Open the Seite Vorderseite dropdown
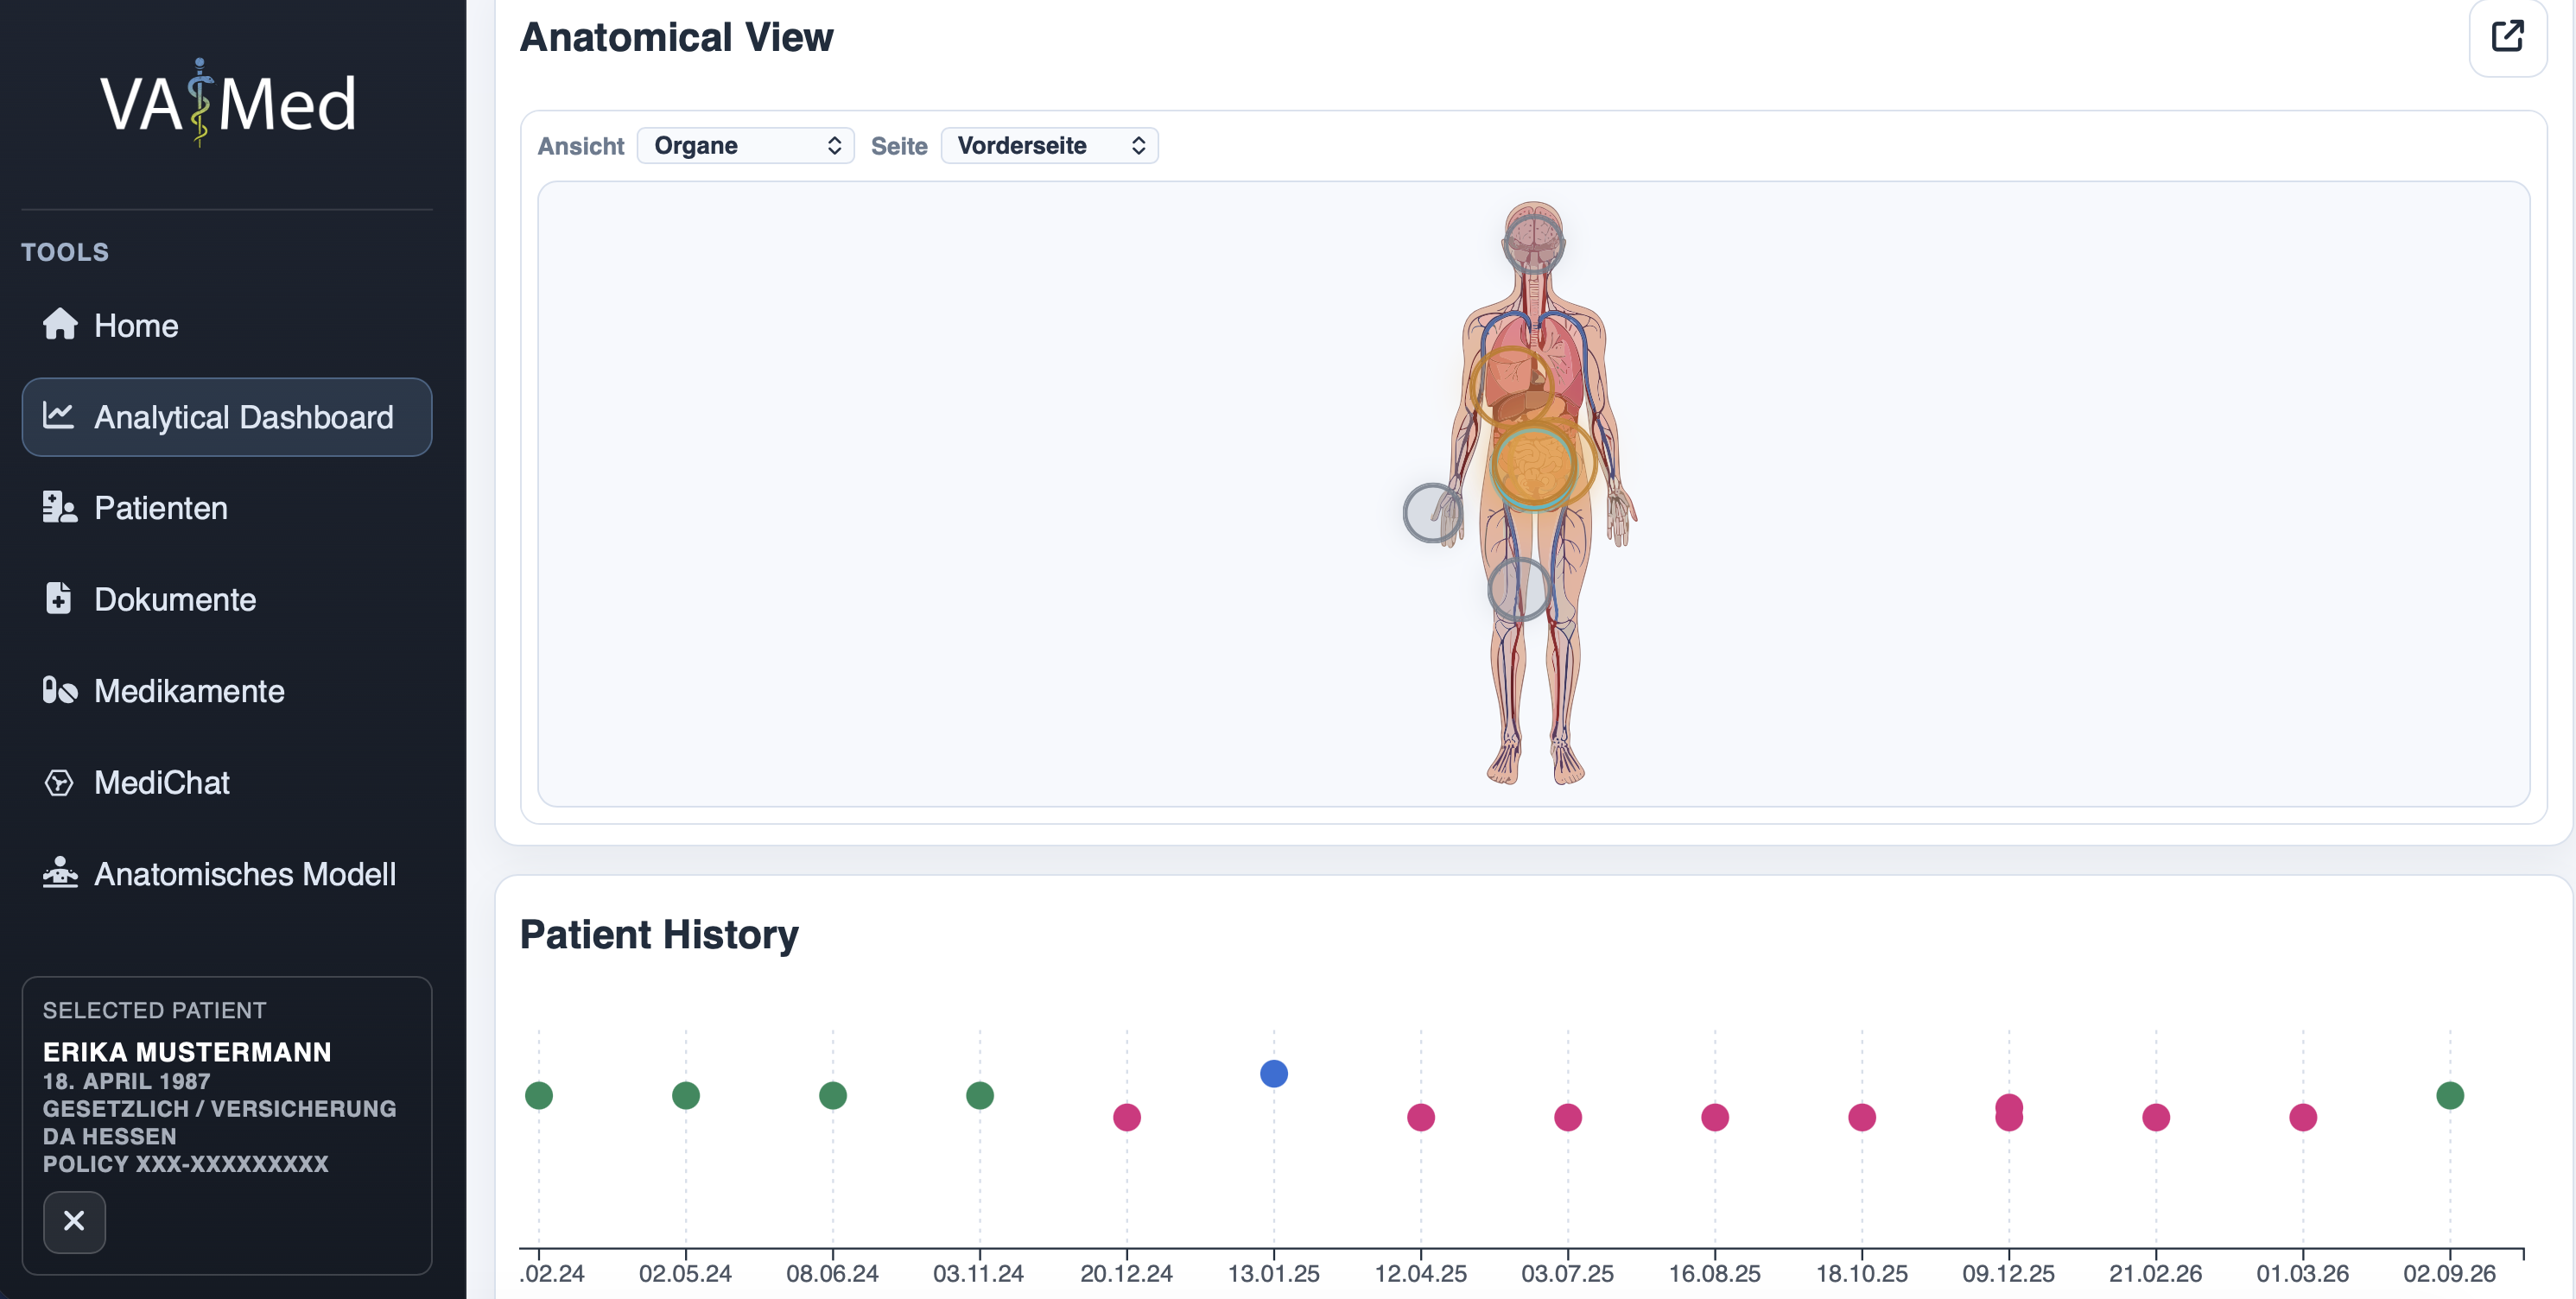This screenshot has width=2576, height=1299. click(x=1049, y=146)
